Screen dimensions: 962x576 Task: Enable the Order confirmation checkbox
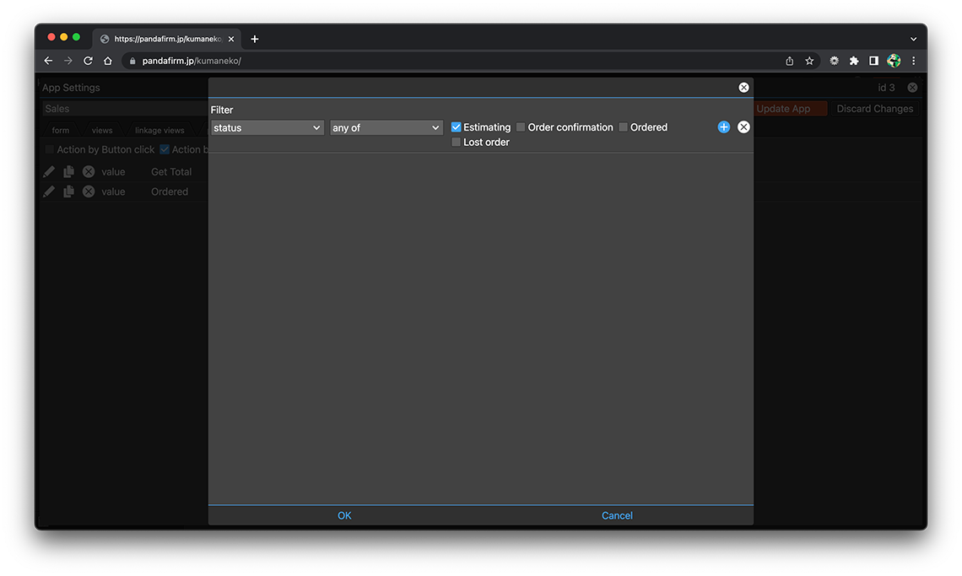click(x=521, y=127)
